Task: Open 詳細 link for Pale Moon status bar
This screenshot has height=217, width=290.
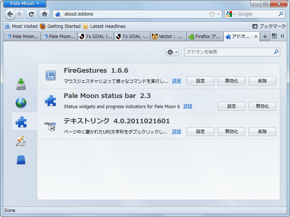Action: pos(188,106)
